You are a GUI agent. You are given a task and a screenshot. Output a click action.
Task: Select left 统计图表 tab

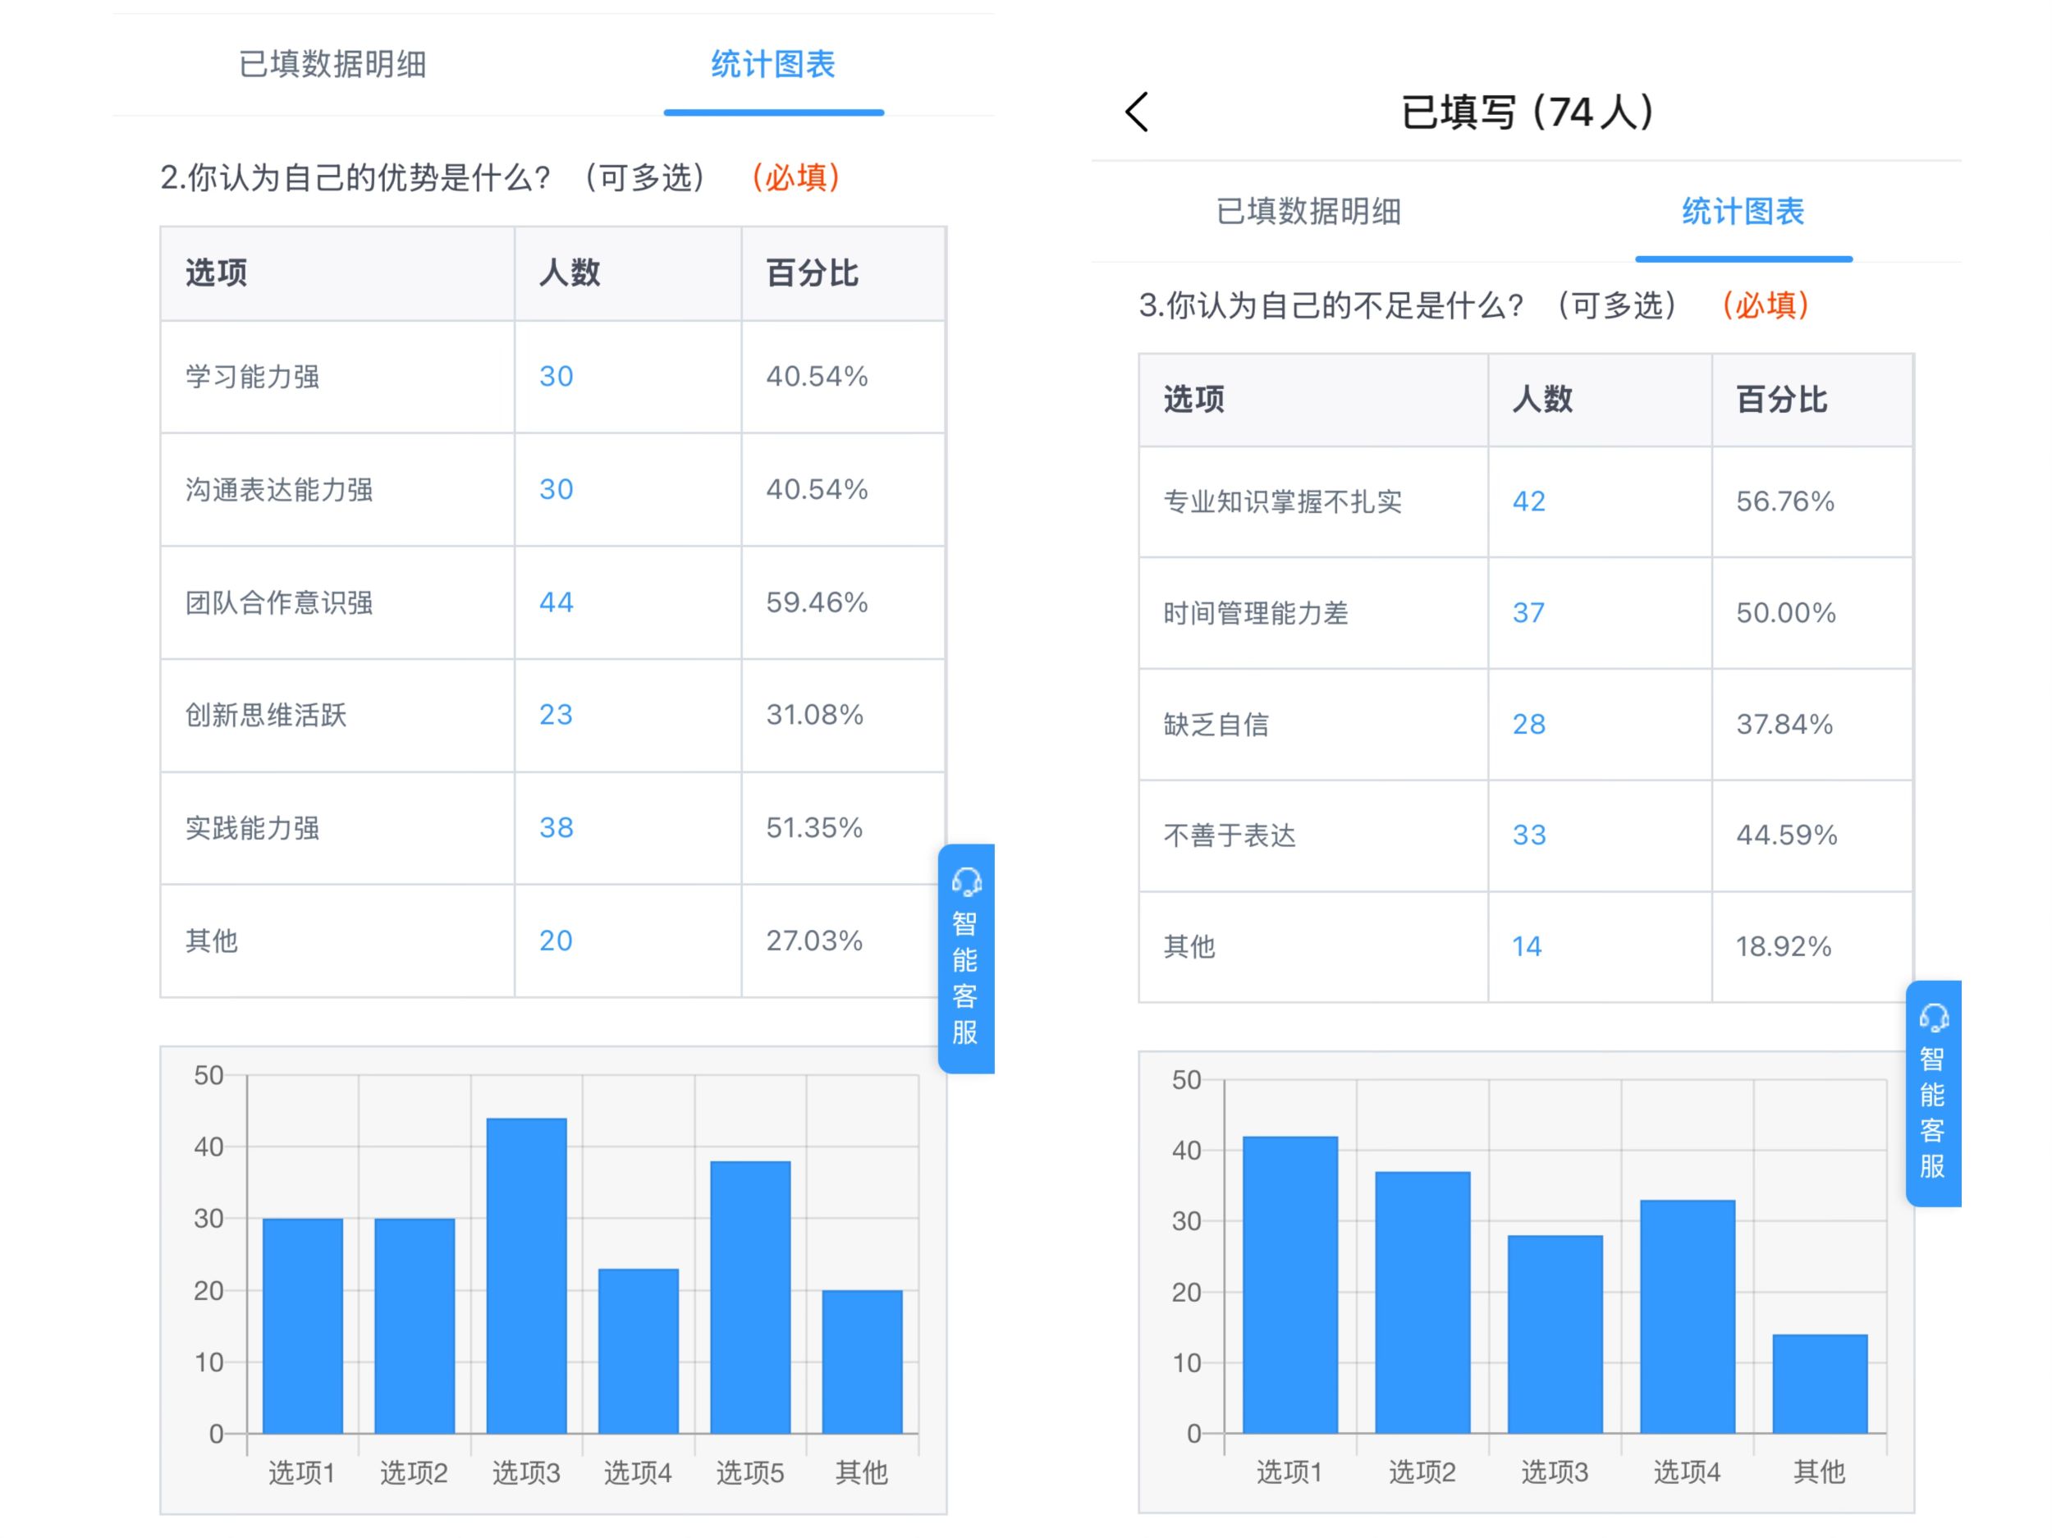772,64
